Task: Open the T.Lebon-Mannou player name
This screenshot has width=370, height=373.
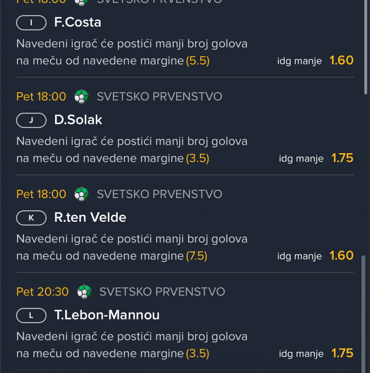Action: pyautogui.click(x=107, y=315)
